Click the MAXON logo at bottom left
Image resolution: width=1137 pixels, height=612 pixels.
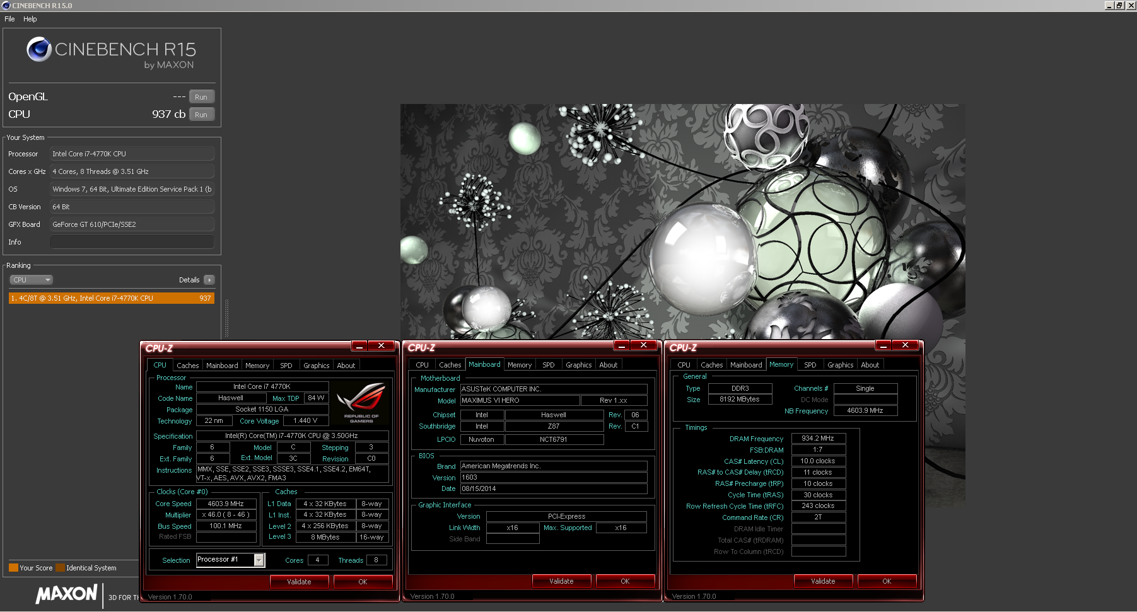tap(67, 594)
